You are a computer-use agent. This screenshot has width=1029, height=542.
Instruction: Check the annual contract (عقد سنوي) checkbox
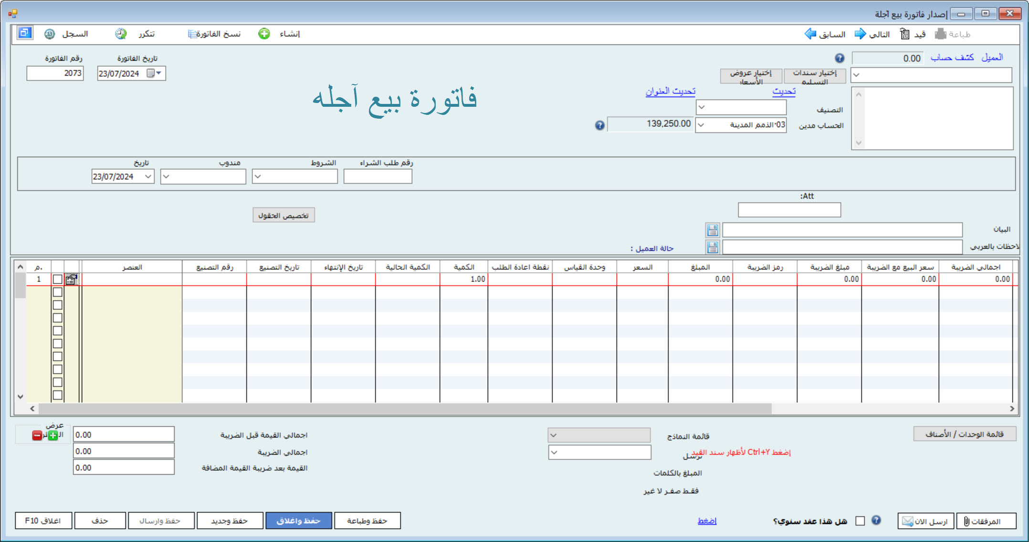click(x=860, y=521)
